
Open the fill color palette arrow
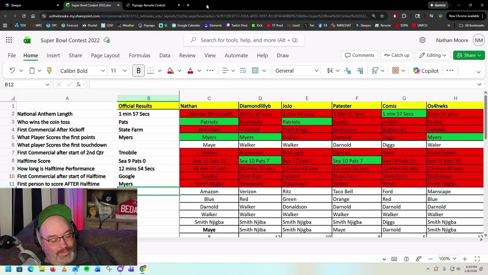(179, 71)
